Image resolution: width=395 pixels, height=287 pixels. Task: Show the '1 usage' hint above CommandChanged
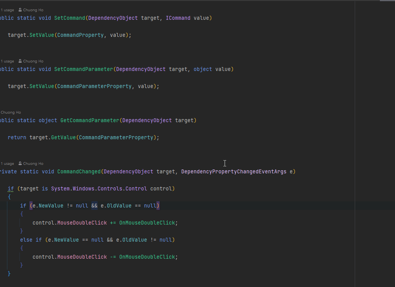click(7, 164)
